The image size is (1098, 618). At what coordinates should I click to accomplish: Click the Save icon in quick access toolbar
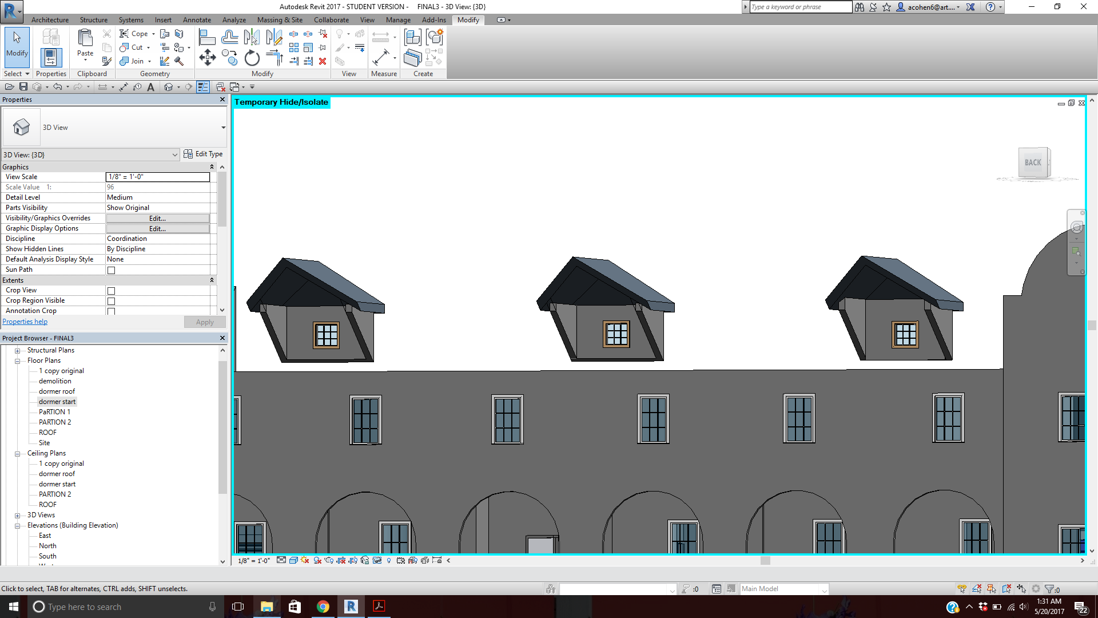(23, 87)
